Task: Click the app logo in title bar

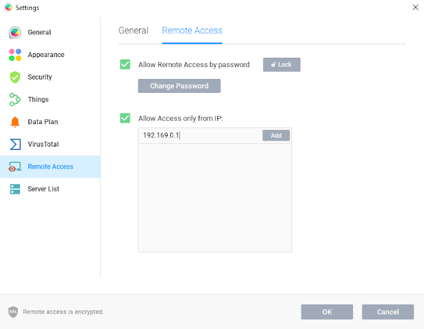Action: 9,7
